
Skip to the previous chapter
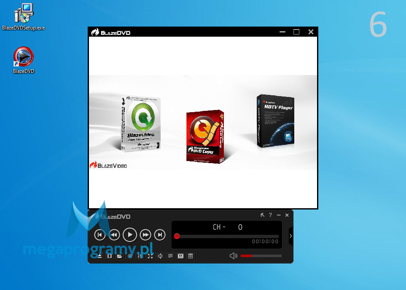(99, 235)
